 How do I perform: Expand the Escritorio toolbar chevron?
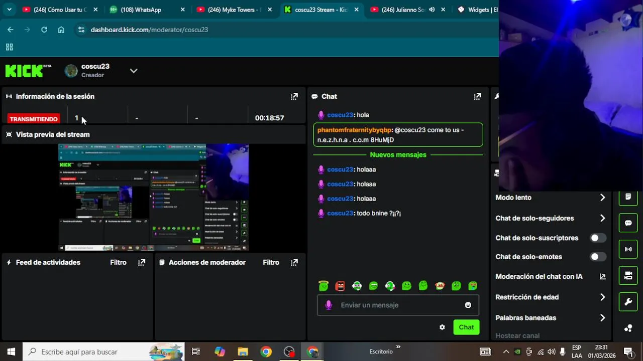[x=398, y=346]
